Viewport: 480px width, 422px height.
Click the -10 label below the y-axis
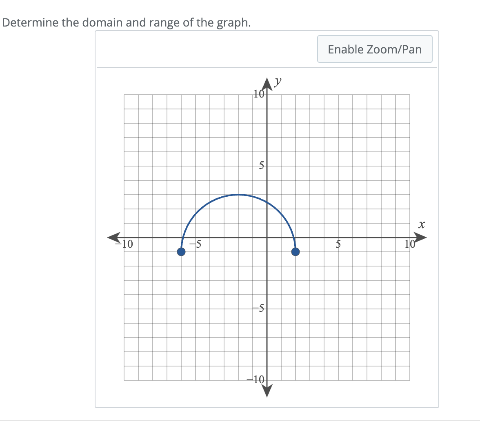pyautogui.click(x=255, y=380)
